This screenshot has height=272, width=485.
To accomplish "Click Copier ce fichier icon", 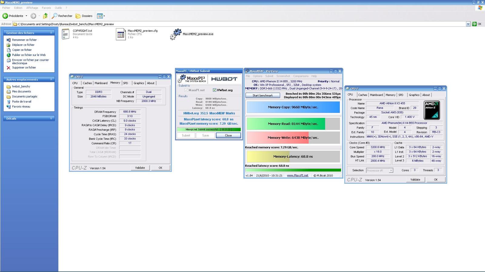I will (x=8, y=50).
